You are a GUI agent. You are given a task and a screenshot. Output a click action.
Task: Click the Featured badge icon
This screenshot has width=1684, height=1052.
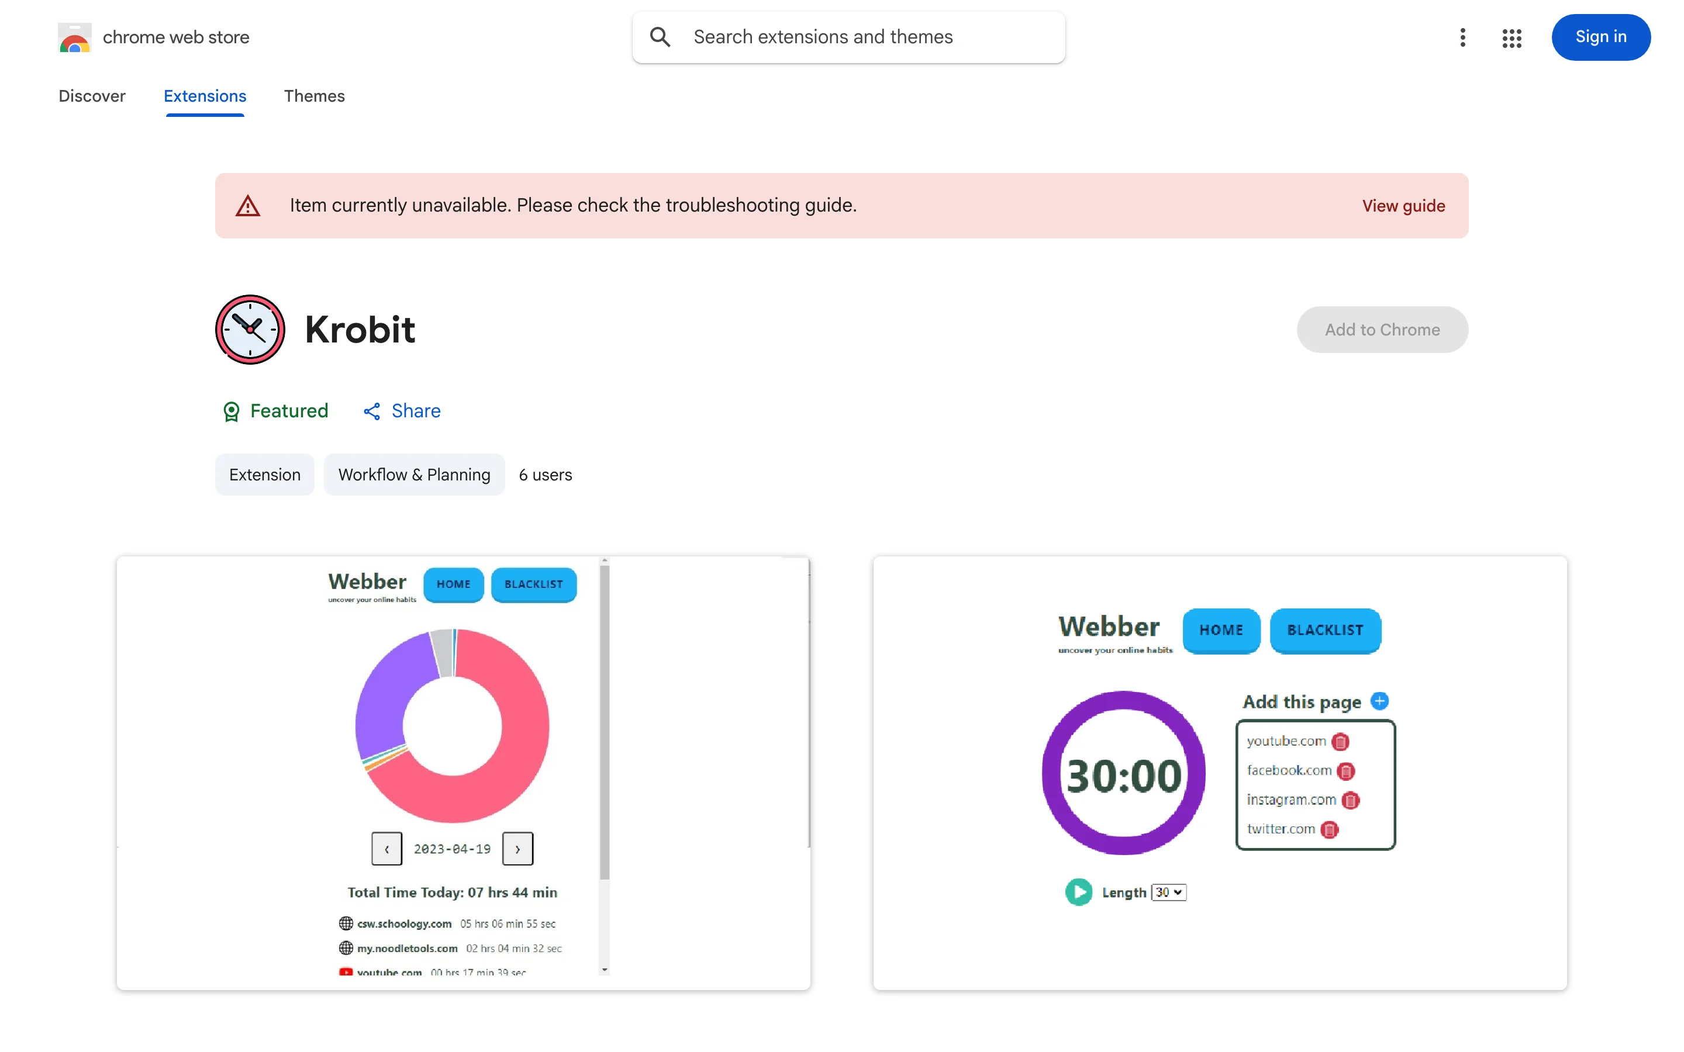pyautogui.click(x=231, y=411)
